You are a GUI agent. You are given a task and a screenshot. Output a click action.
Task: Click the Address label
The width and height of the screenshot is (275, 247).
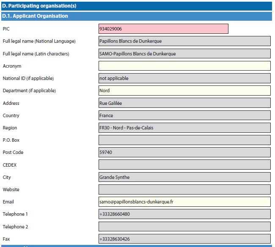coord(11,103)
